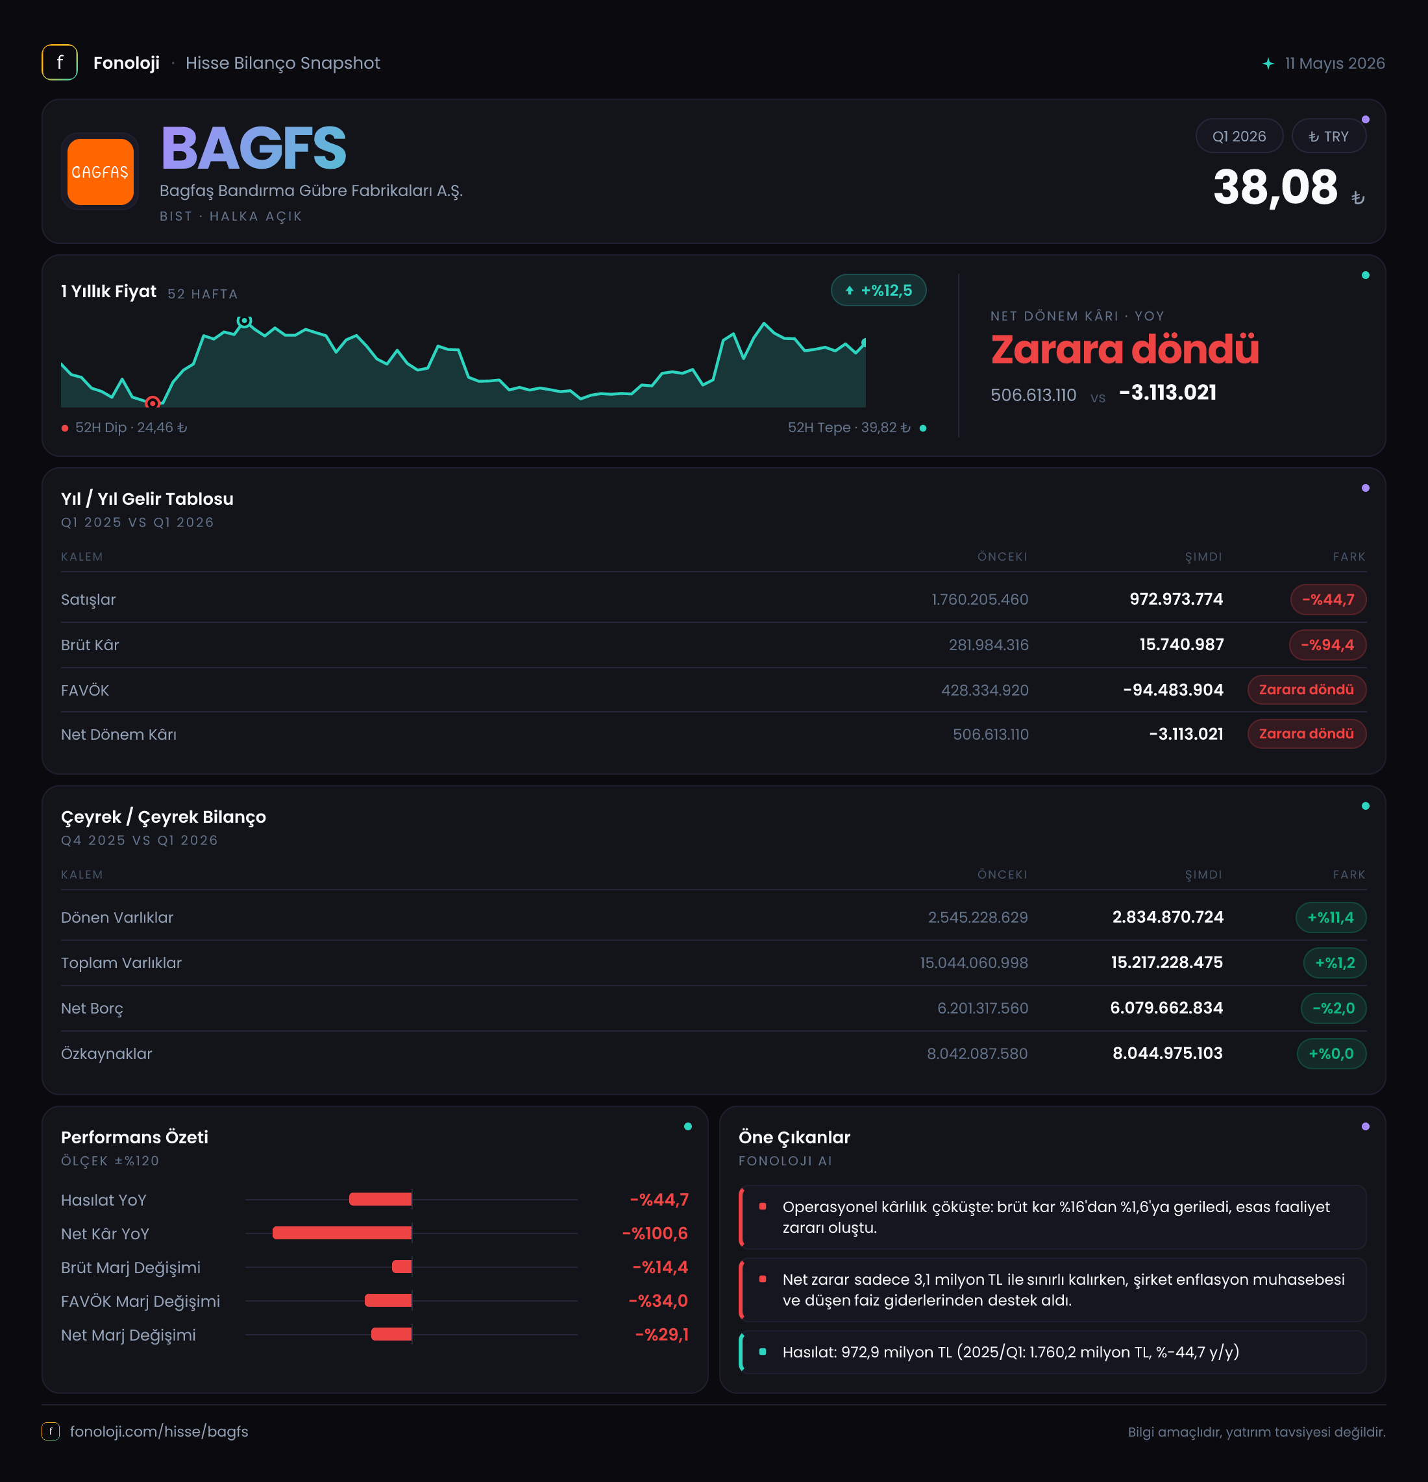The width and height of the screenshot is (1428, 1482).
Task: Click the Net Kâr YoY red bar
Action: pyautogui.click(x=342, y=1233)
